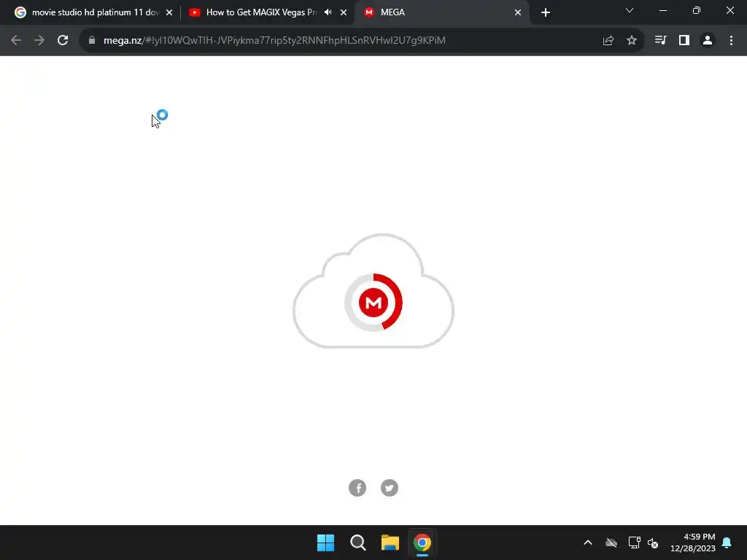Close the MEGA tab
The image size is (747, 560).
click(x=518, y=12)
